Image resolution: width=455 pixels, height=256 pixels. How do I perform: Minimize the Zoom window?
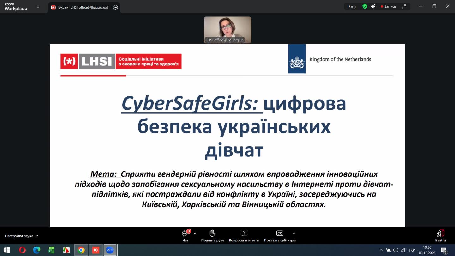(x=421, y=6)
